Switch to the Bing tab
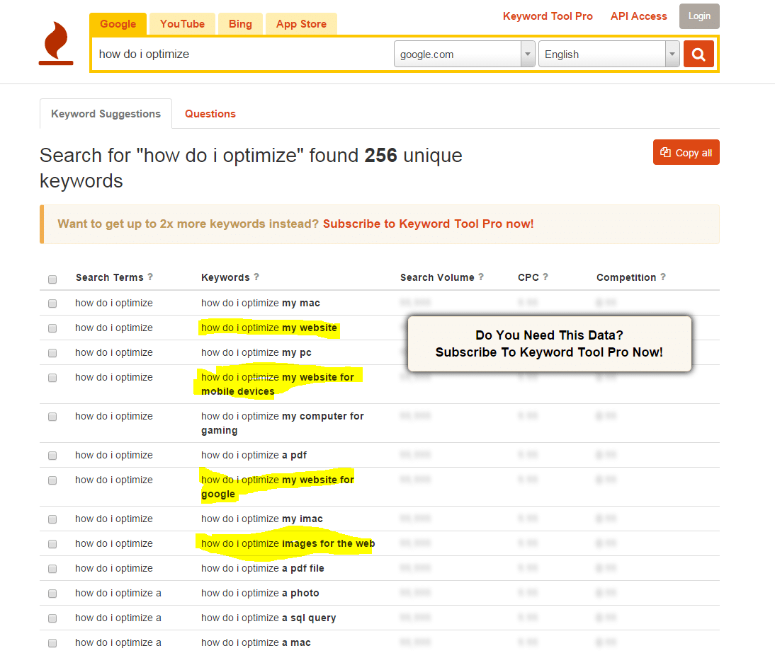The image size is (775, 653). 240,24
